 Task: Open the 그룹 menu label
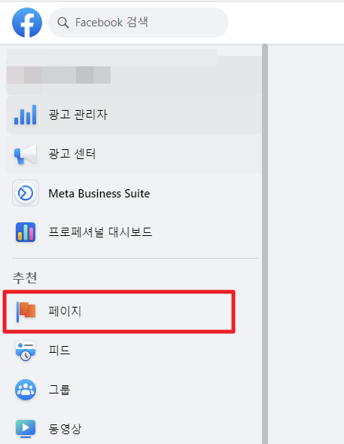pos(59,390)
